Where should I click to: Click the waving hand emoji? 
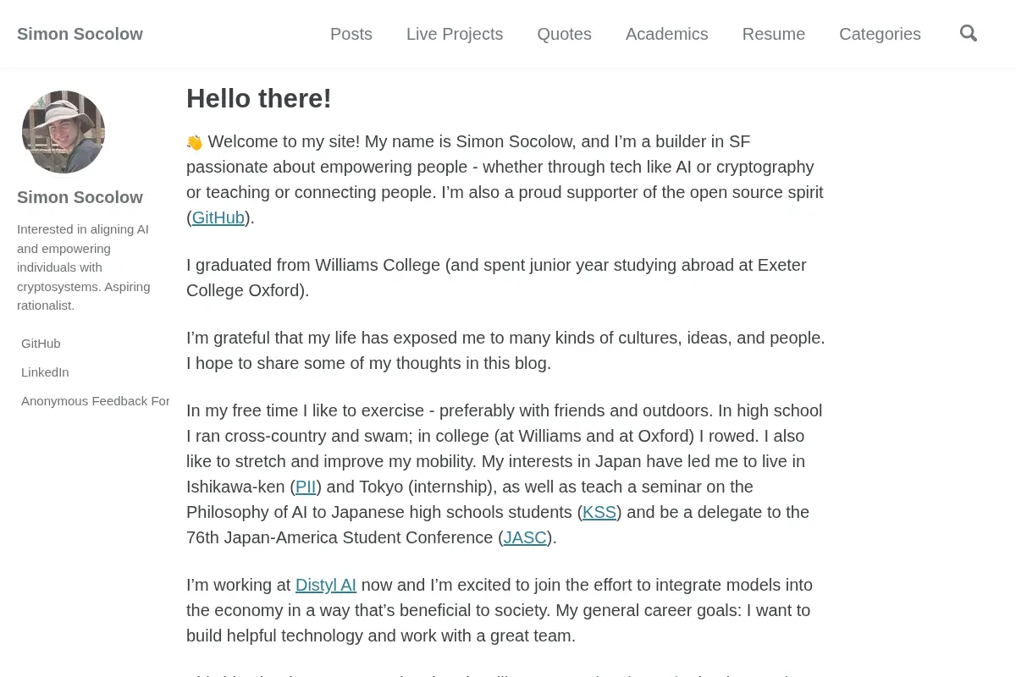[195, 142]
